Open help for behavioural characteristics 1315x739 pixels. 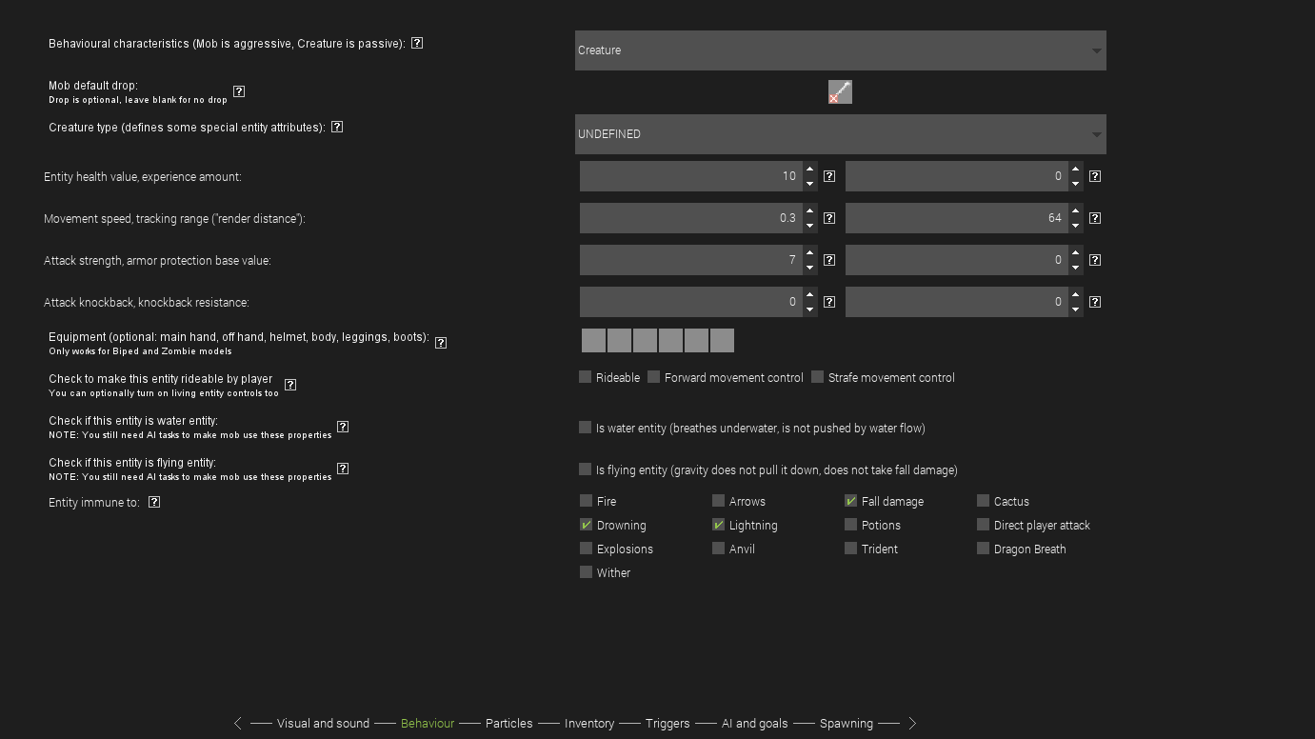coord(416,42)
